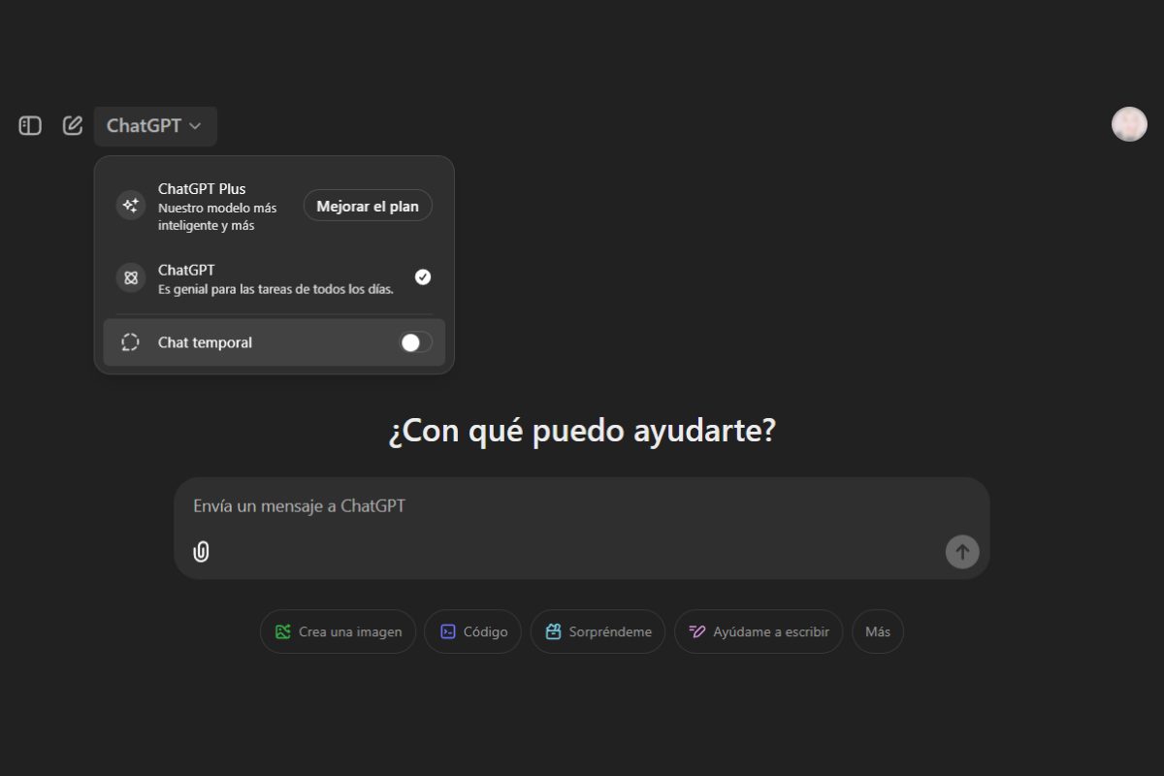Click the checkmark next to ChatGPT model
The height and width of the screenshot is (776, 1164).
pyautogui.click(x=423, y=276)
